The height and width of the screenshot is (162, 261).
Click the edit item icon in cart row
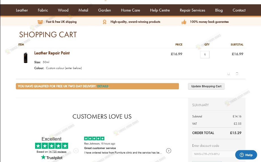pos(228,74)
